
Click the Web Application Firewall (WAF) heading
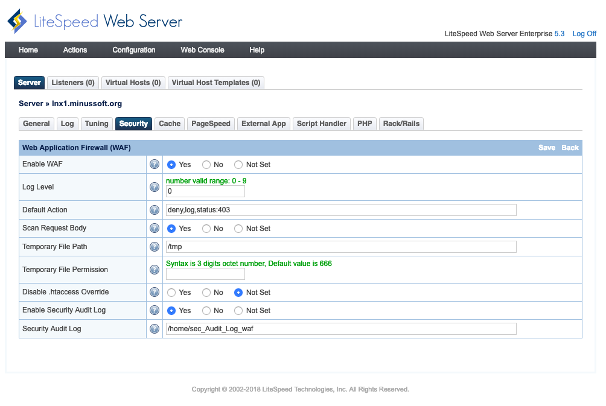tap(77, 148)
